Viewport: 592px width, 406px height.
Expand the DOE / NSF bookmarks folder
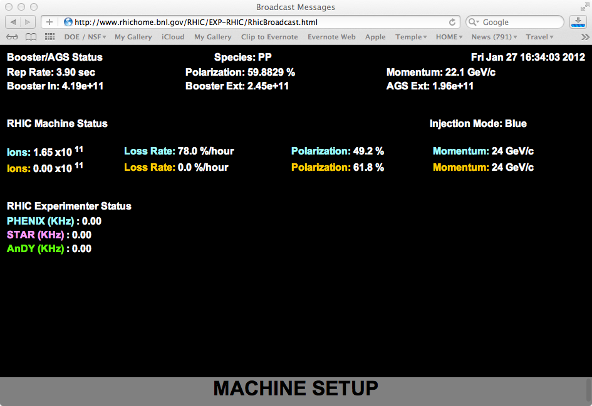pos(85,37)
